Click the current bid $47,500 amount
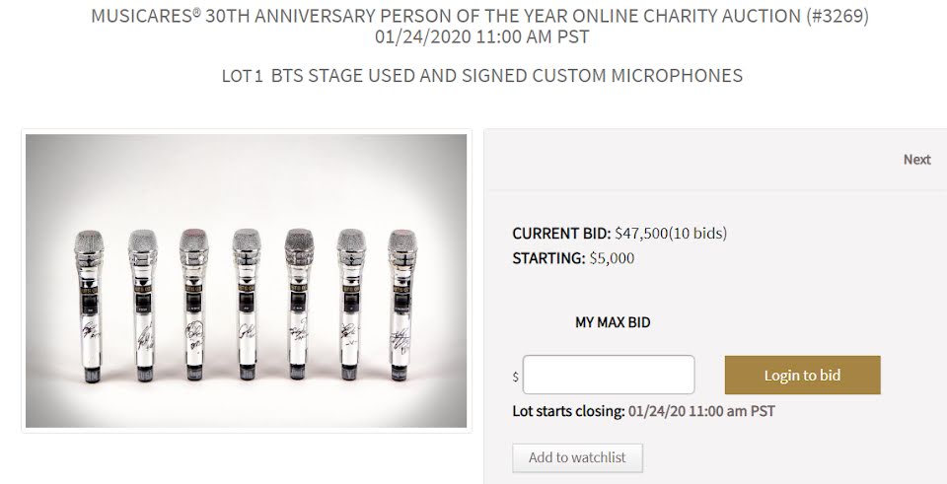This screenshot has height=484, width=947. click(641, 234)
